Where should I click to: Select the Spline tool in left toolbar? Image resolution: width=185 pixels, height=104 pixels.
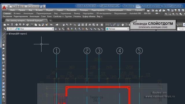point(3,62)
